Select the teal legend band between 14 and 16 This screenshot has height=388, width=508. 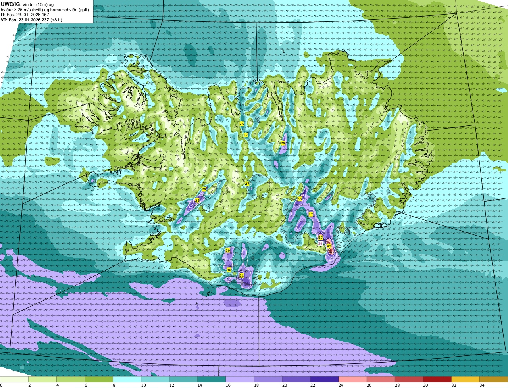(x=212, y=380)
